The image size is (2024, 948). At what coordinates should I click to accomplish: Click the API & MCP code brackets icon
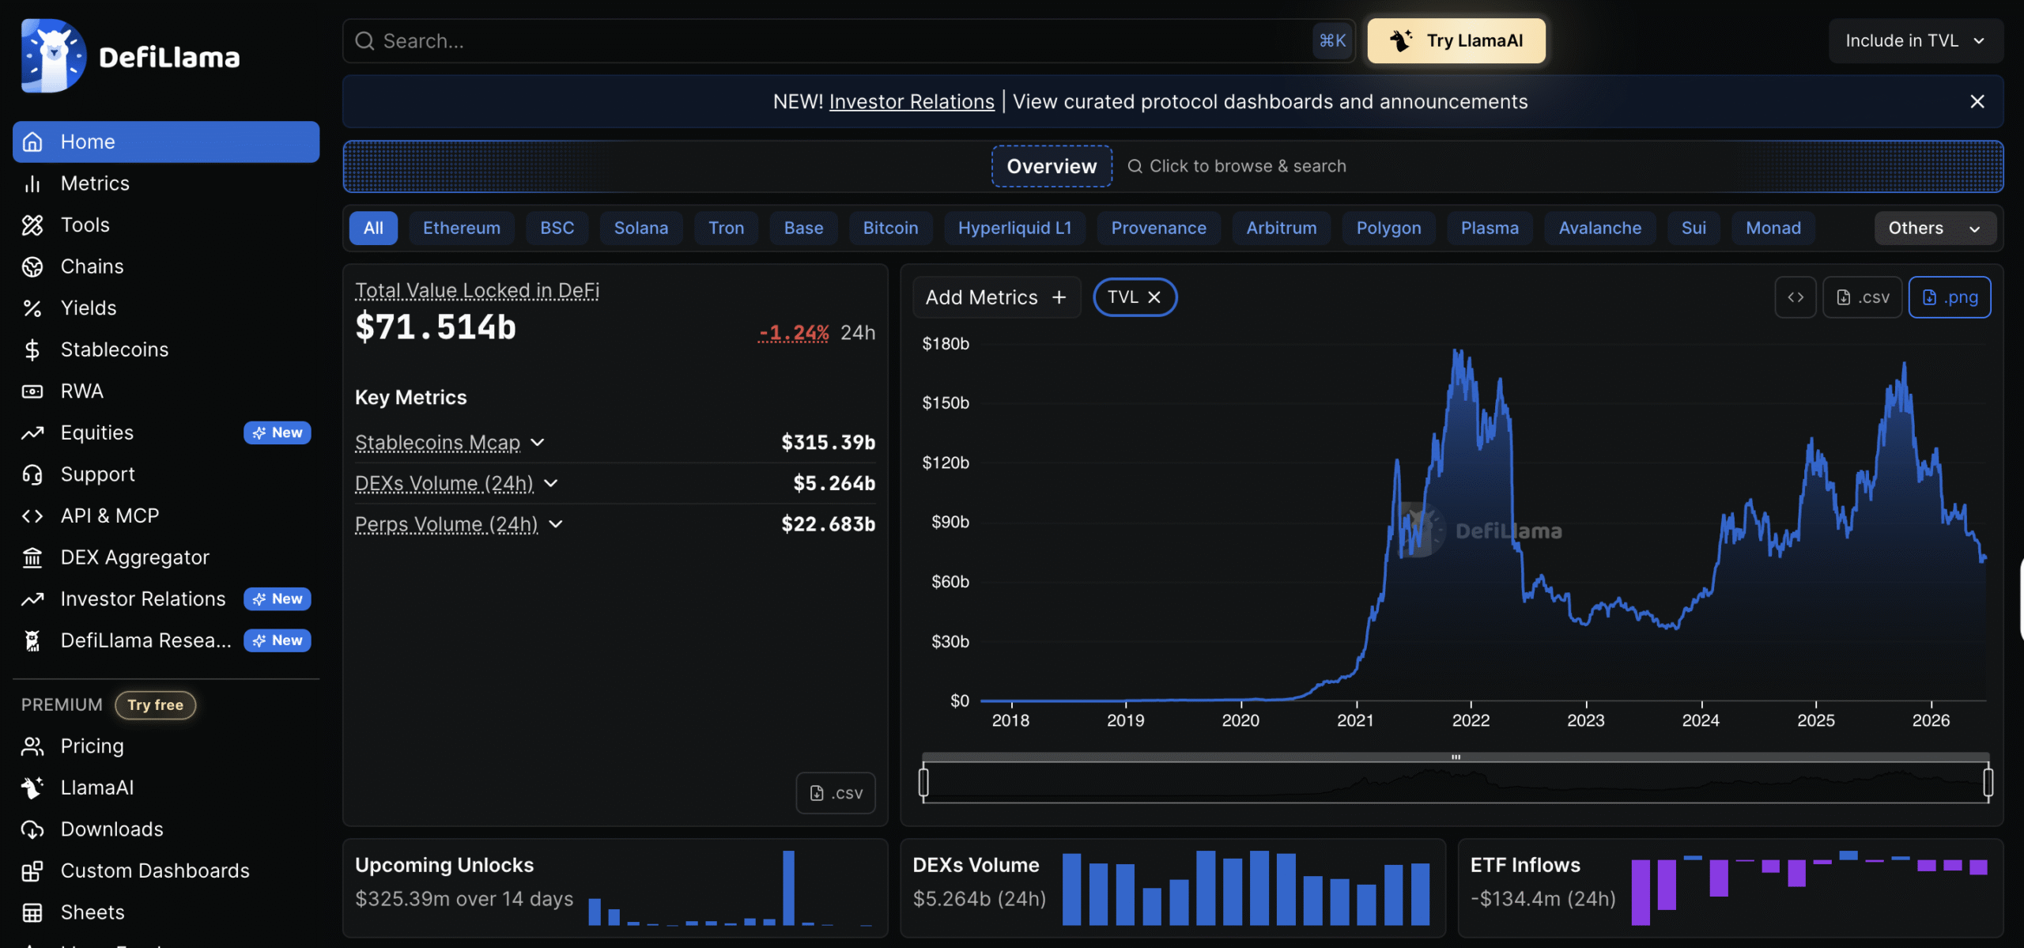[32, 516]
